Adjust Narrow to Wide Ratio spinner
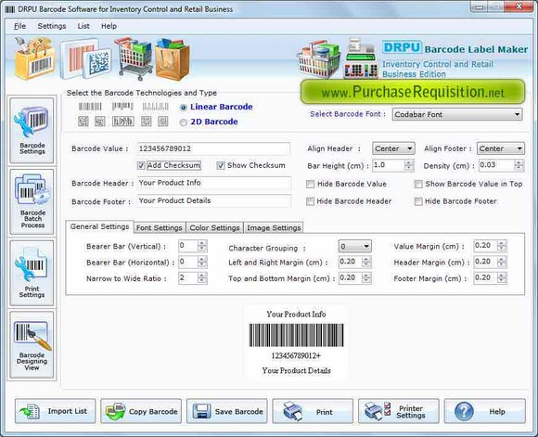 202,278
